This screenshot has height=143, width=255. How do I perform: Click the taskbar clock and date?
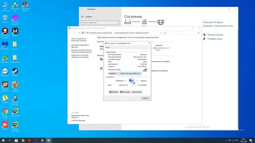pyautogui.click(x=243, y=140)
